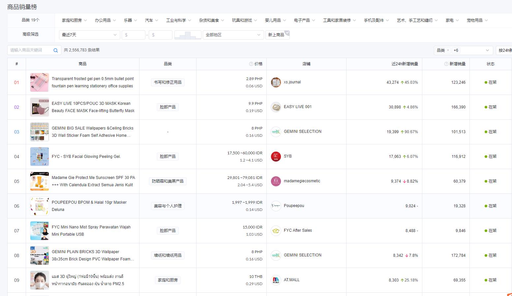512x296 pixels.
Task: Click the 墙纸和墙纸用品 category tag
Action: (168, 255)
